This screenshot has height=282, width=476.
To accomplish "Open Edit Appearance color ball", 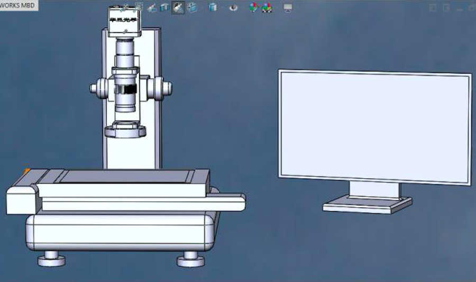I will [x=253, y=7].
